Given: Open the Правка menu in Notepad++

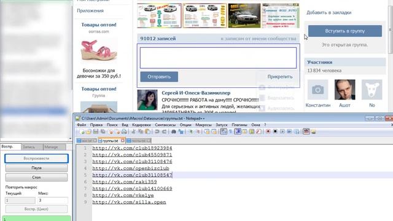Looking at the screenshot, I should tap(96, 125).
